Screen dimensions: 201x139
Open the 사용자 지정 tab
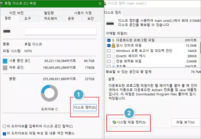coord(83,13)
